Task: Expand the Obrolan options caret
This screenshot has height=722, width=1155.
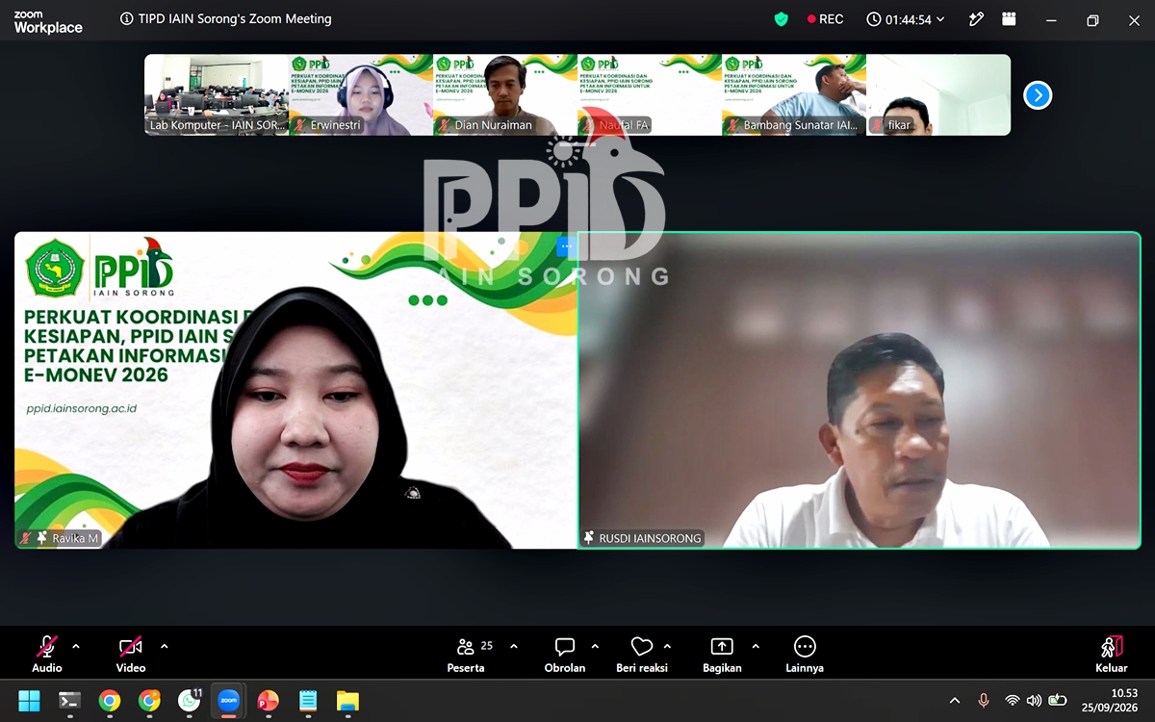Action: click(595, 646)
